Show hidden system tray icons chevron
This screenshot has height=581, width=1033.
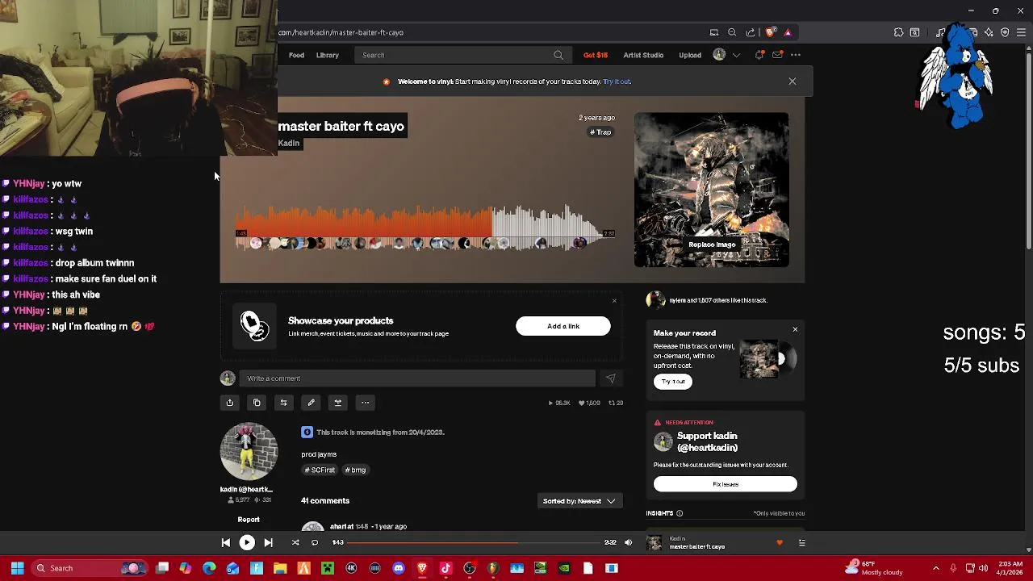[x=936, y=568]
